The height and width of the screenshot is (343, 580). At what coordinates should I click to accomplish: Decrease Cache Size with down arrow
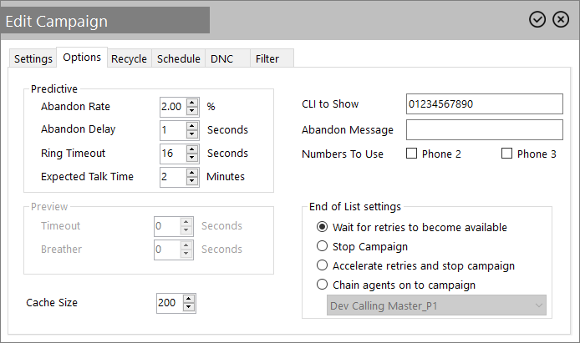(189, 307)
